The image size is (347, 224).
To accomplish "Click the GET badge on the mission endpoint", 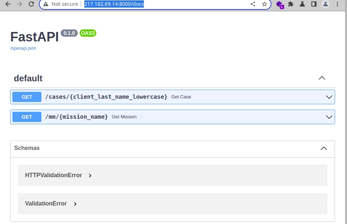I will coord(27,117).
